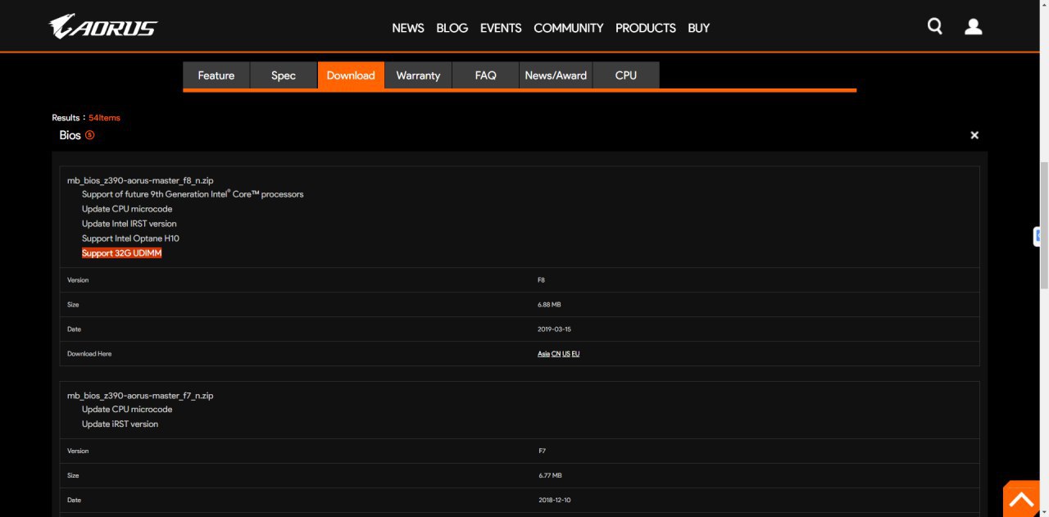The image size is (1049, 517).
Task: Download F8 BIOS from US server
Action: 566,354
